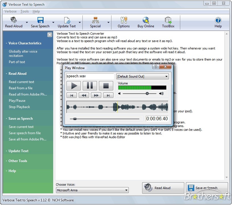Click the Help question mark toolbar icon
This screenshot has width=232, height=205.
tap(218, 20)
